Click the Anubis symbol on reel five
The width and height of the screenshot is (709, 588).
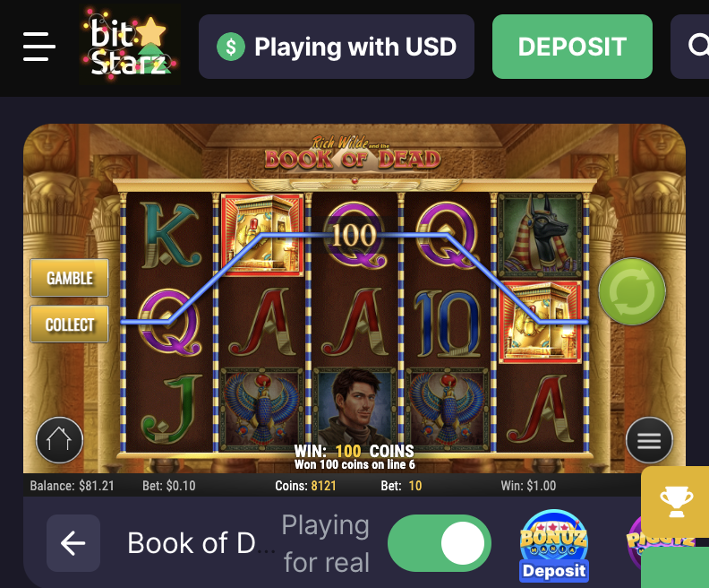point(540,235)
